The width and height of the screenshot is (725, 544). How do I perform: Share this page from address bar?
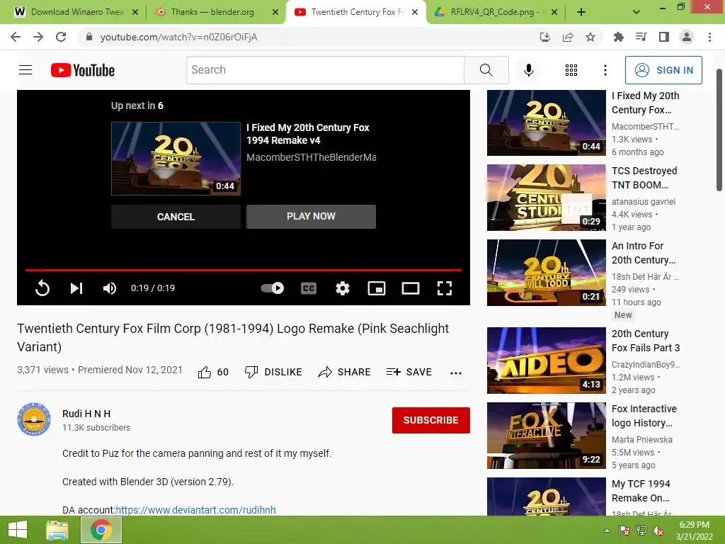(568, 37)
